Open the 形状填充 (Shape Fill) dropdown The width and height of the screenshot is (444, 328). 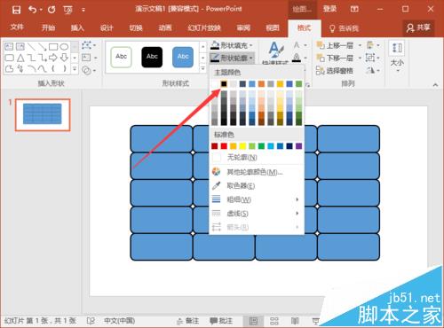[232, 45]
